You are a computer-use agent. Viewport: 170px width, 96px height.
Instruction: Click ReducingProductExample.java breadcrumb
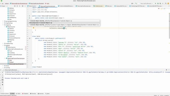coord(19,3)
